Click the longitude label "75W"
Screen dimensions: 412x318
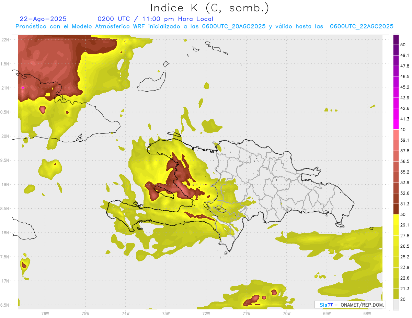(x=85, y=314)
